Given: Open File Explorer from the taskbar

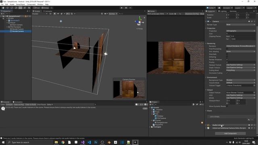Looking at the screenshot, I should click(x=56, y=142).
